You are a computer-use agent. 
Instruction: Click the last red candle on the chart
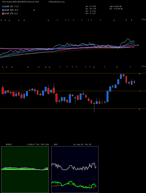click(x=134, y=82)
